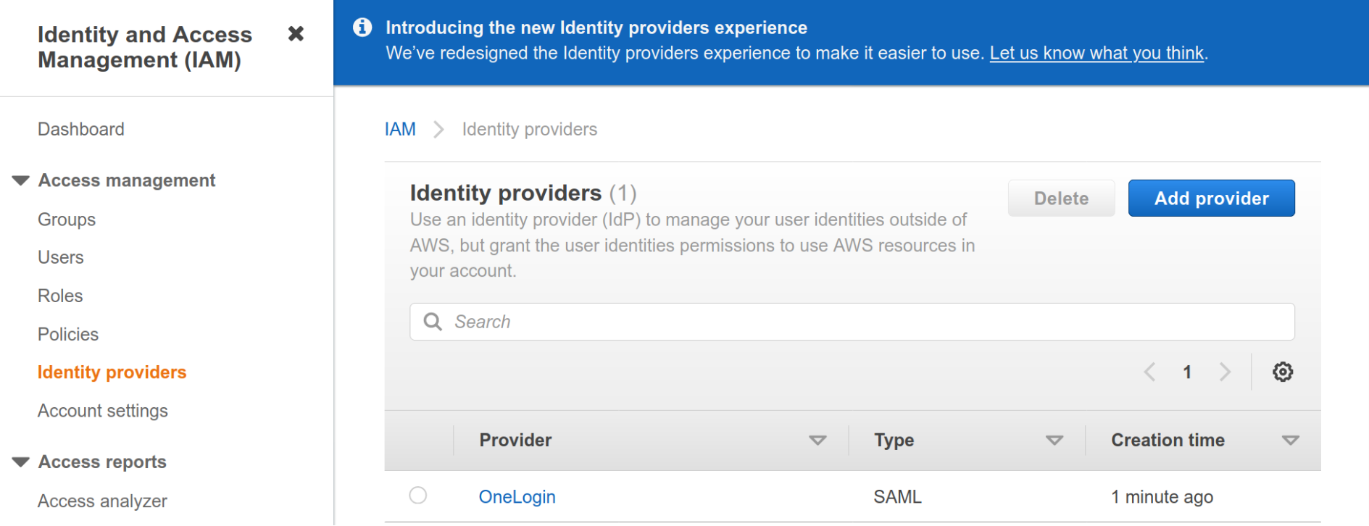Open the OneLogin provider link

pyautogui.click(x=517, y=497)
